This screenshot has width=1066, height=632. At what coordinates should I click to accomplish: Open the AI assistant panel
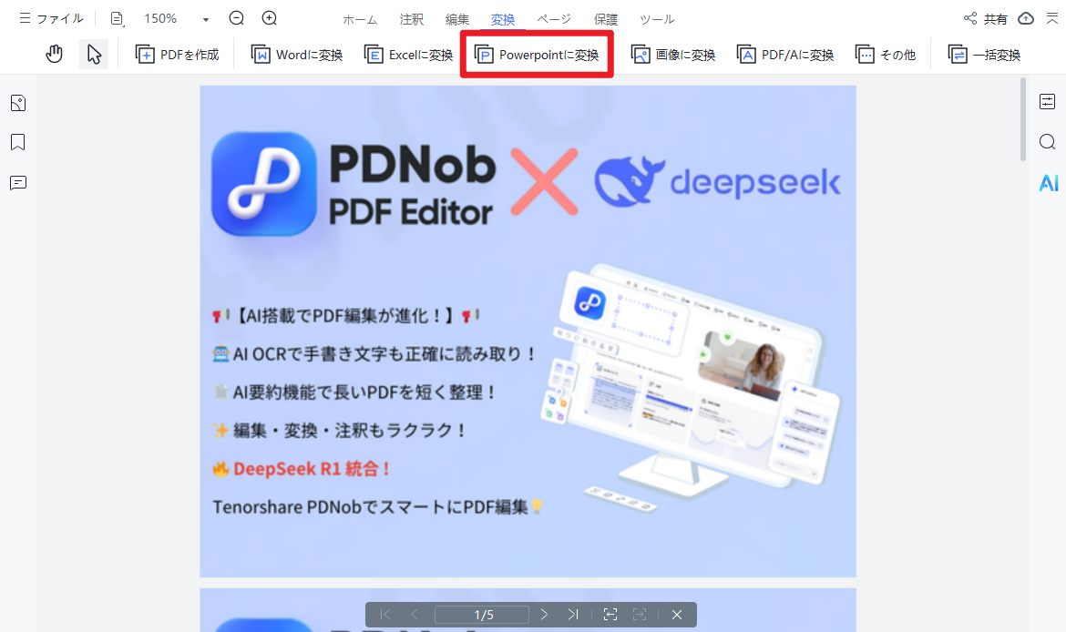(1049, 183)
